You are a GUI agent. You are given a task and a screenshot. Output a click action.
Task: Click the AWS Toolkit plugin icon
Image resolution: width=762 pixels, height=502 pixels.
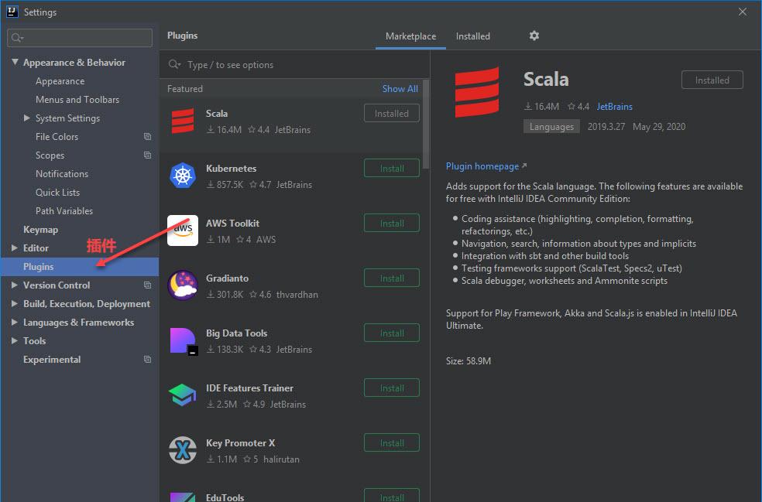[x=183, y=231]
